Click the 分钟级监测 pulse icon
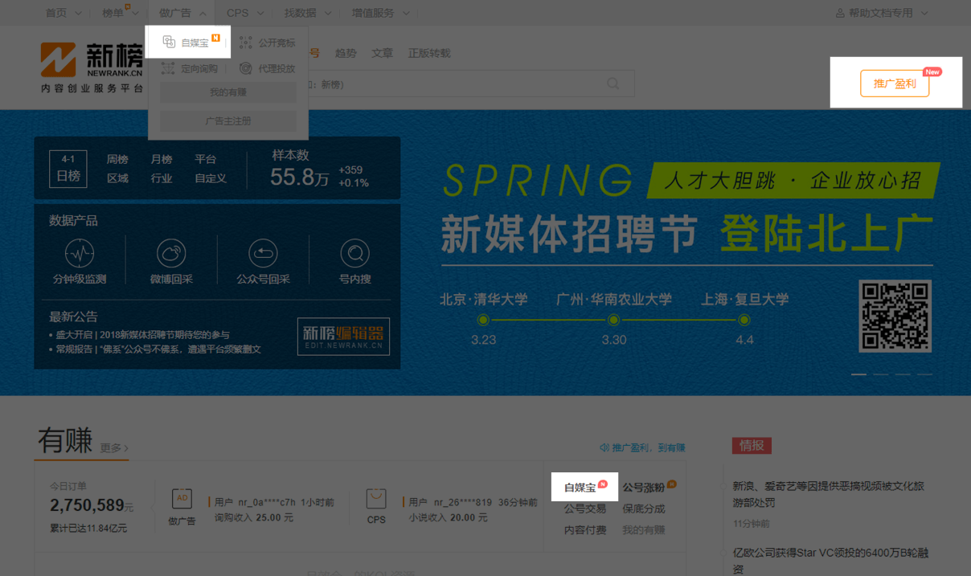This screenshot has width=971, height=576. [80, 253]
